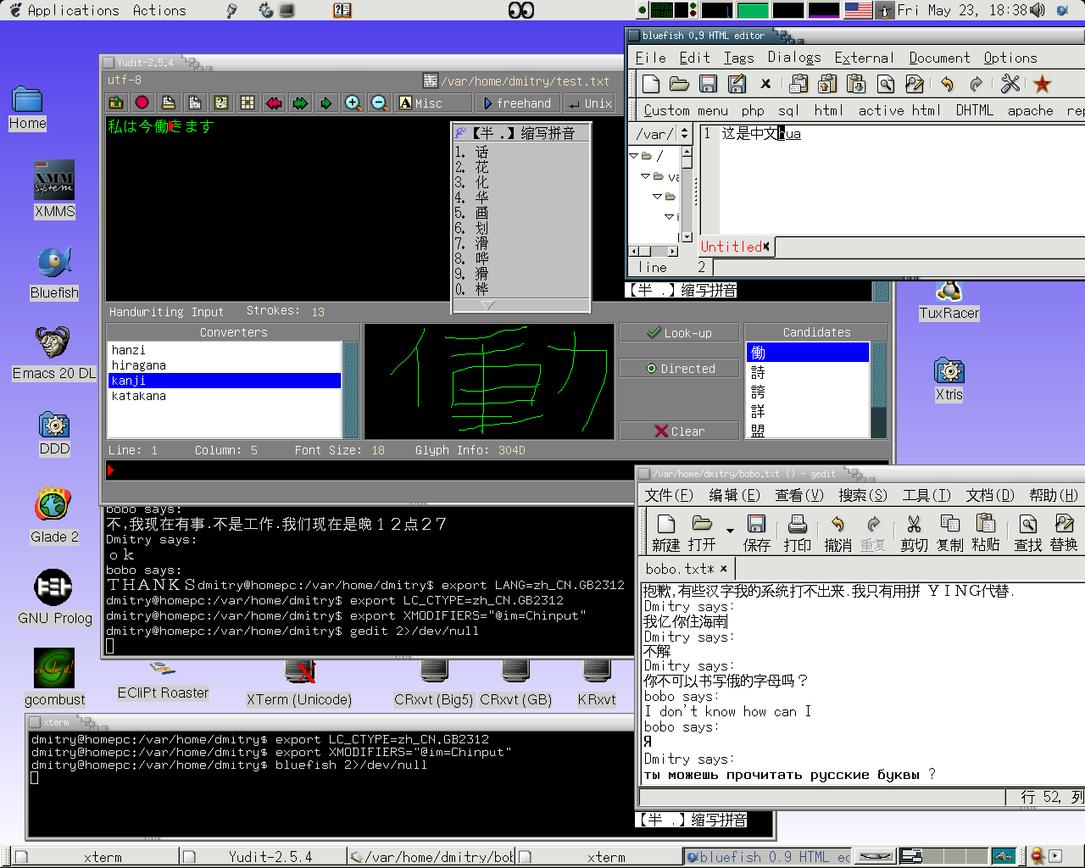The width and height of the screenshot is (1085, 868).
Task: Click the Bluefish undo arrow icon
Action: [x=947, y=84]
